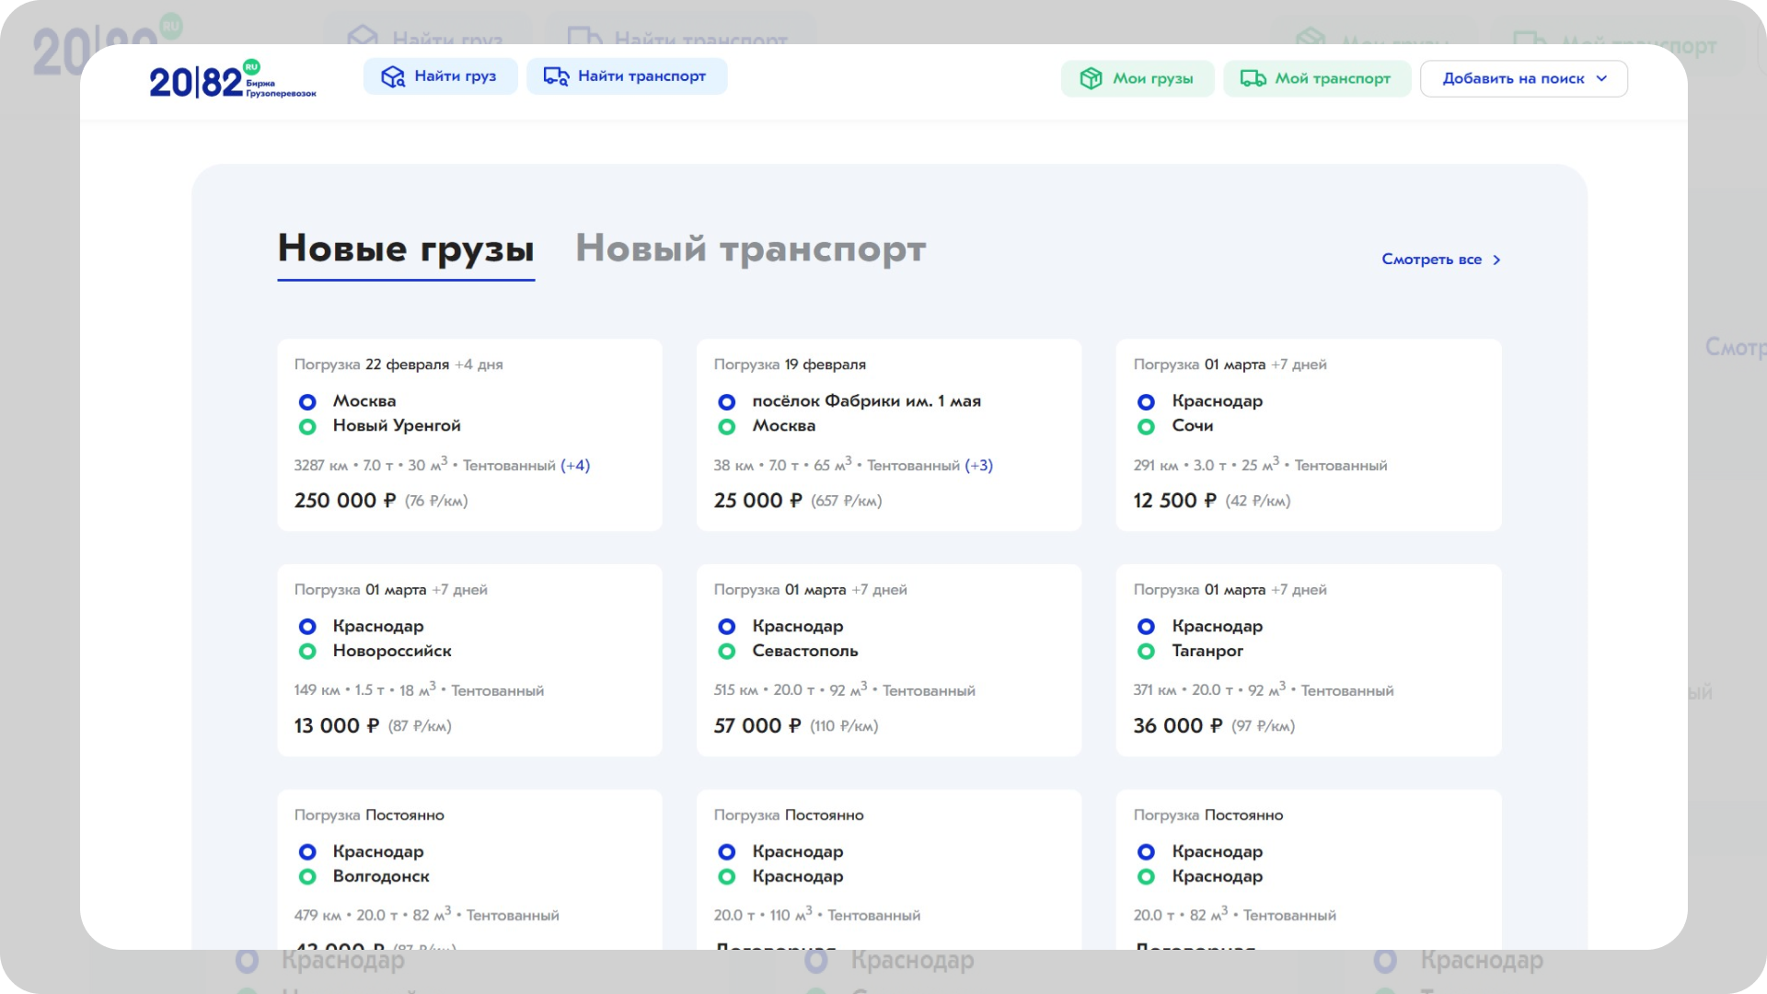
Task: Click the 291 км route details line
Action: click(1260, 465)
